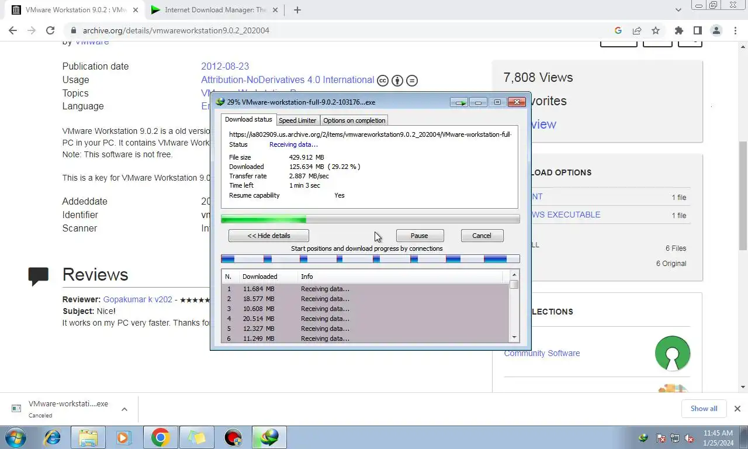
Task: Bookmark this tab with the star icon
Action: [x=656, y=30]
